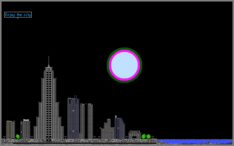Click the street lamp left of the far-left building

pos(4,138)
